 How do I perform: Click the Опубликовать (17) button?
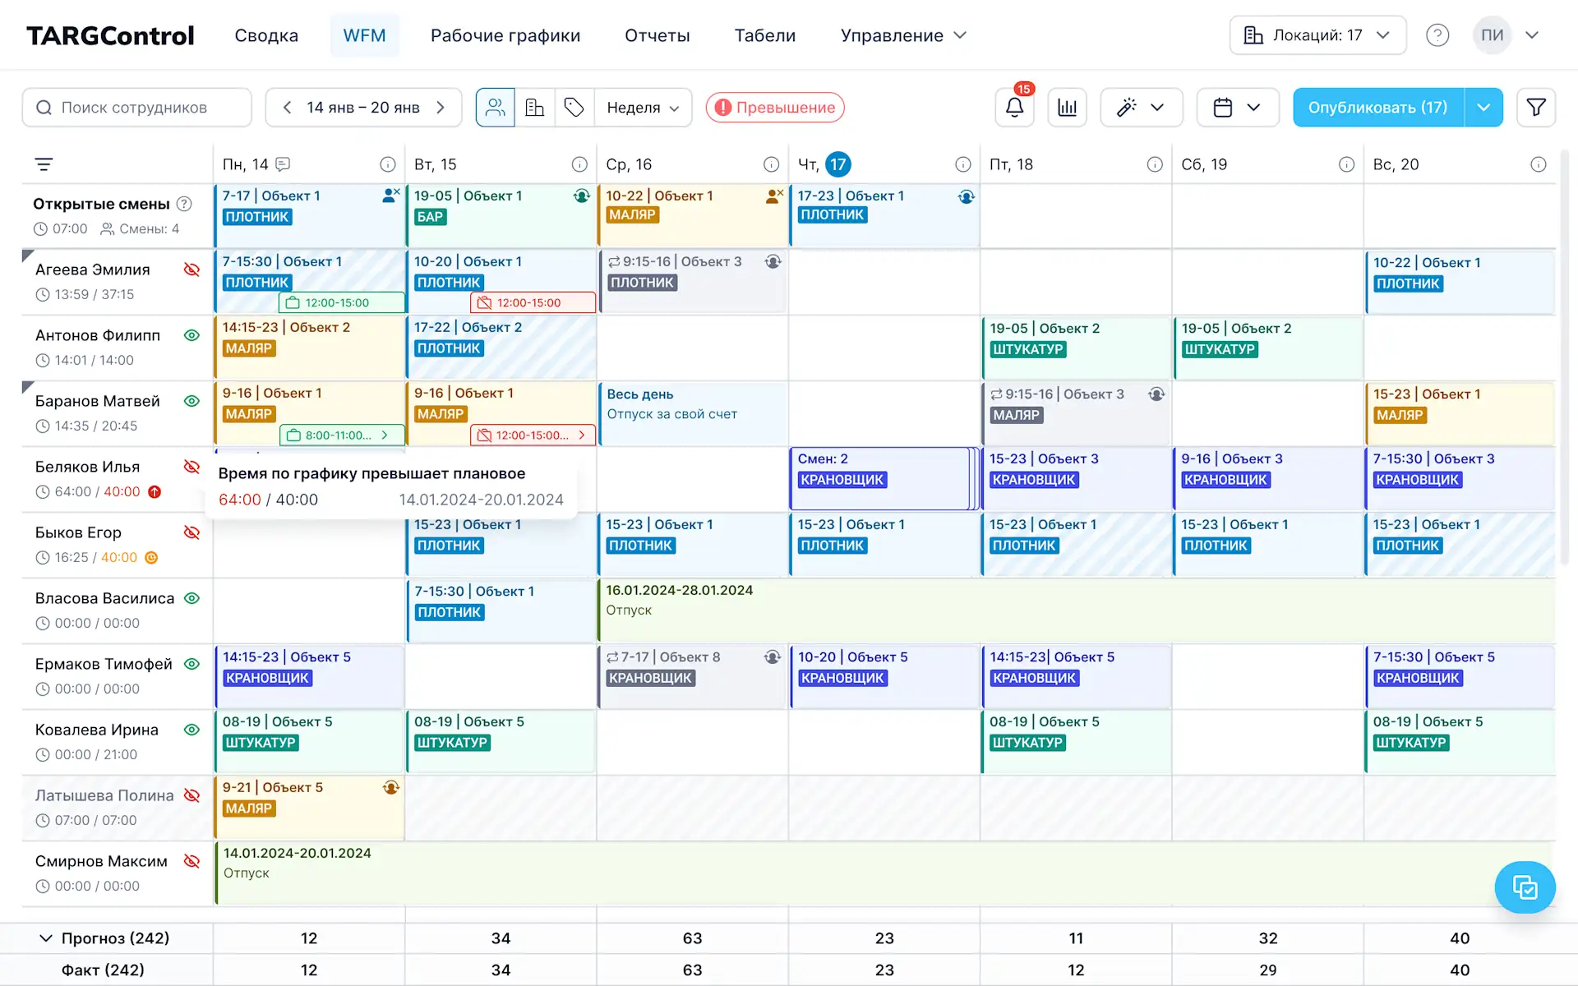pyautogui.click(x=1377, y=108)
